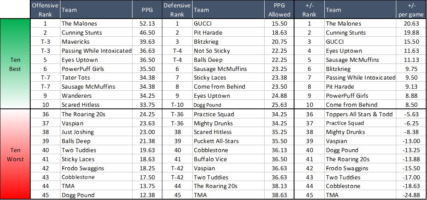
Task: Click the PPG Allowed column header
Action: pyautogui.click(x=280, y=9)
